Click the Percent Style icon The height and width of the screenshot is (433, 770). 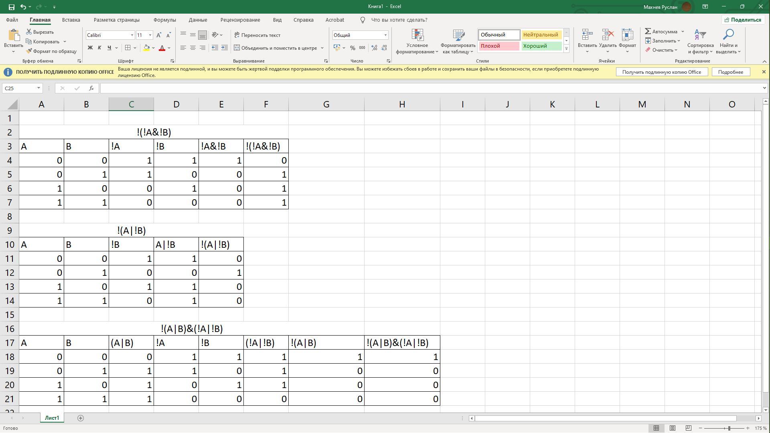coord(353,48)
